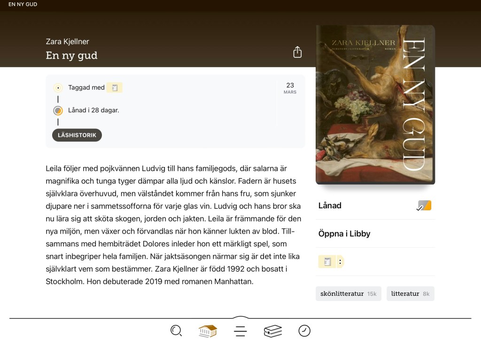This screenshot has width=481, height=348.
Task: Open the search magnifier in bottom bar
Action: pos(176,331)
